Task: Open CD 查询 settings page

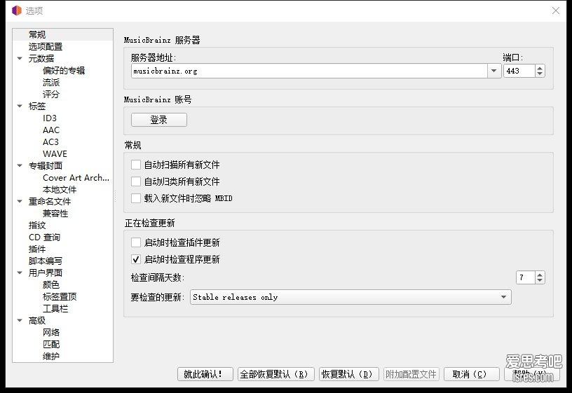Action: pyautogui.click(x=44, y=237)
